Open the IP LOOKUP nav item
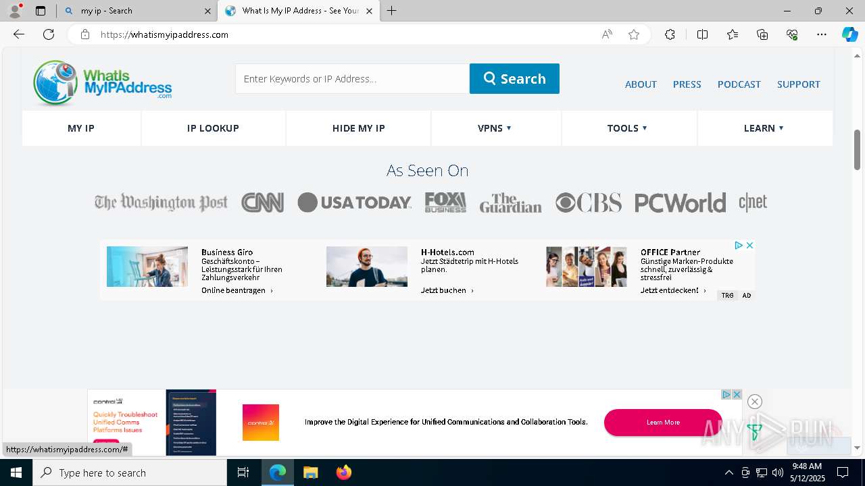This screenshot has width=865, height=486. click(x=213, y=128)
